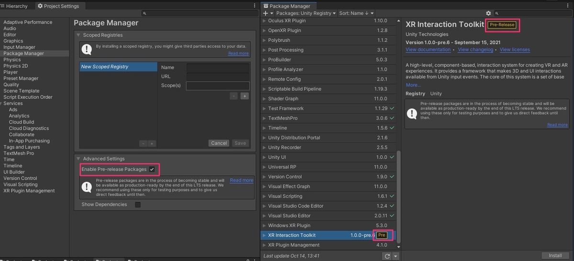
Task: Click minus below scoped registry list
Action: (143, 143)
